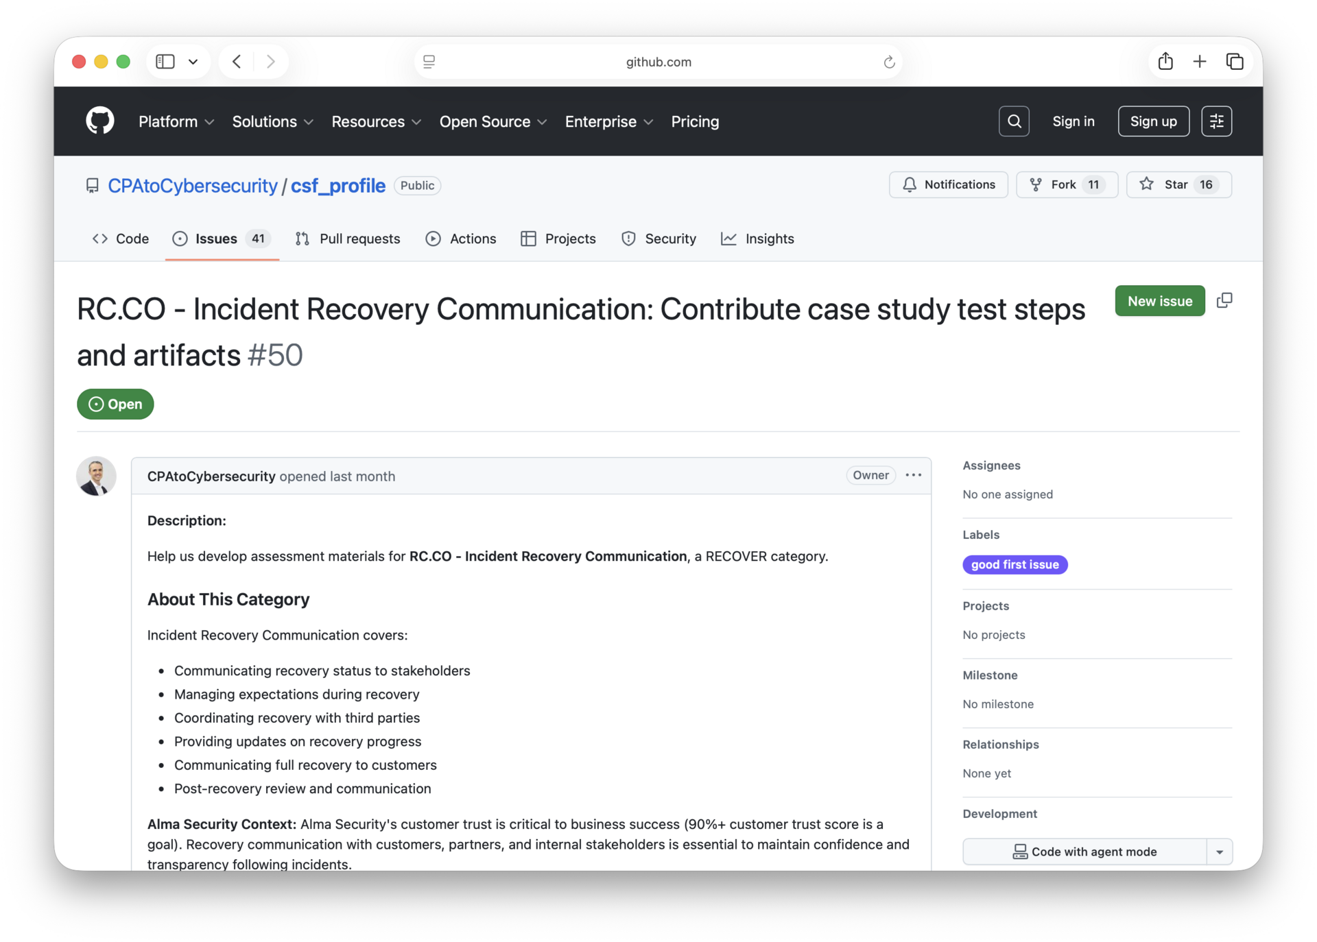Open the issue options ellipsis menu

[914, 474]
